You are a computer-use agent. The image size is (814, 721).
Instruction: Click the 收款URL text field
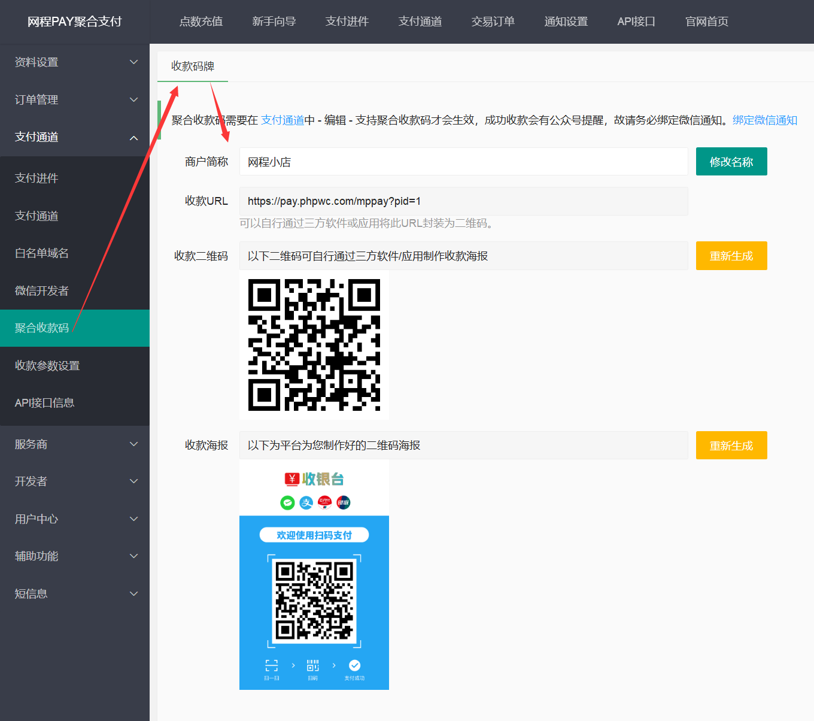463,201
